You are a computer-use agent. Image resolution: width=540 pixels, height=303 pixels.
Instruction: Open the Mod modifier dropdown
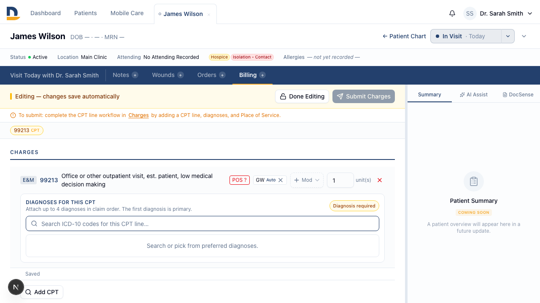[307, 180]
